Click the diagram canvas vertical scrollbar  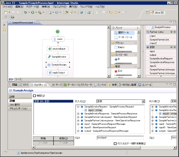(x=108, y=48)
